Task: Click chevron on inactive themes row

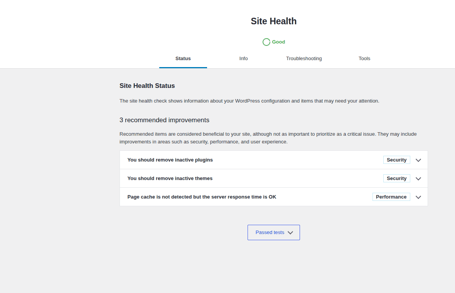Action: point(418,179)
